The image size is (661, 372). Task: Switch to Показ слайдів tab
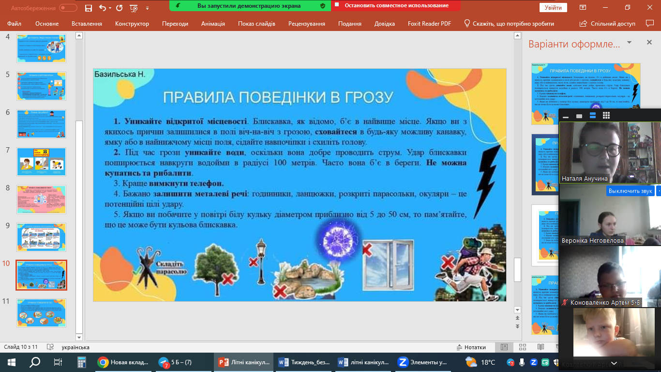tap(256, 23)
